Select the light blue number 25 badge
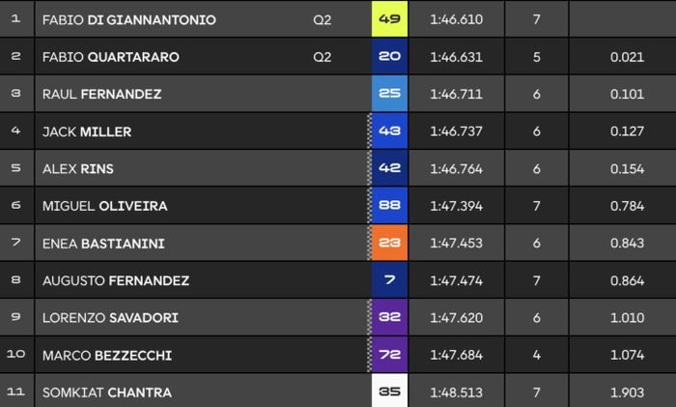 (389, 94)
